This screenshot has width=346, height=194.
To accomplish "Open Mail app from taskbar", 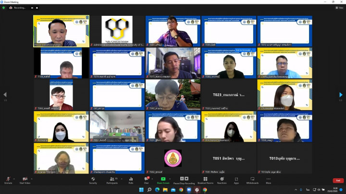I will 173,190.
